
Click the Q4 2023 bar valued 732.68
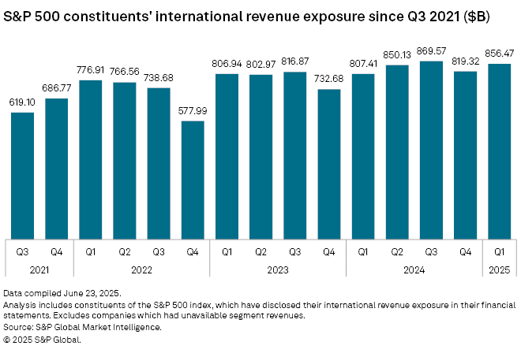(x=328, y=164)
